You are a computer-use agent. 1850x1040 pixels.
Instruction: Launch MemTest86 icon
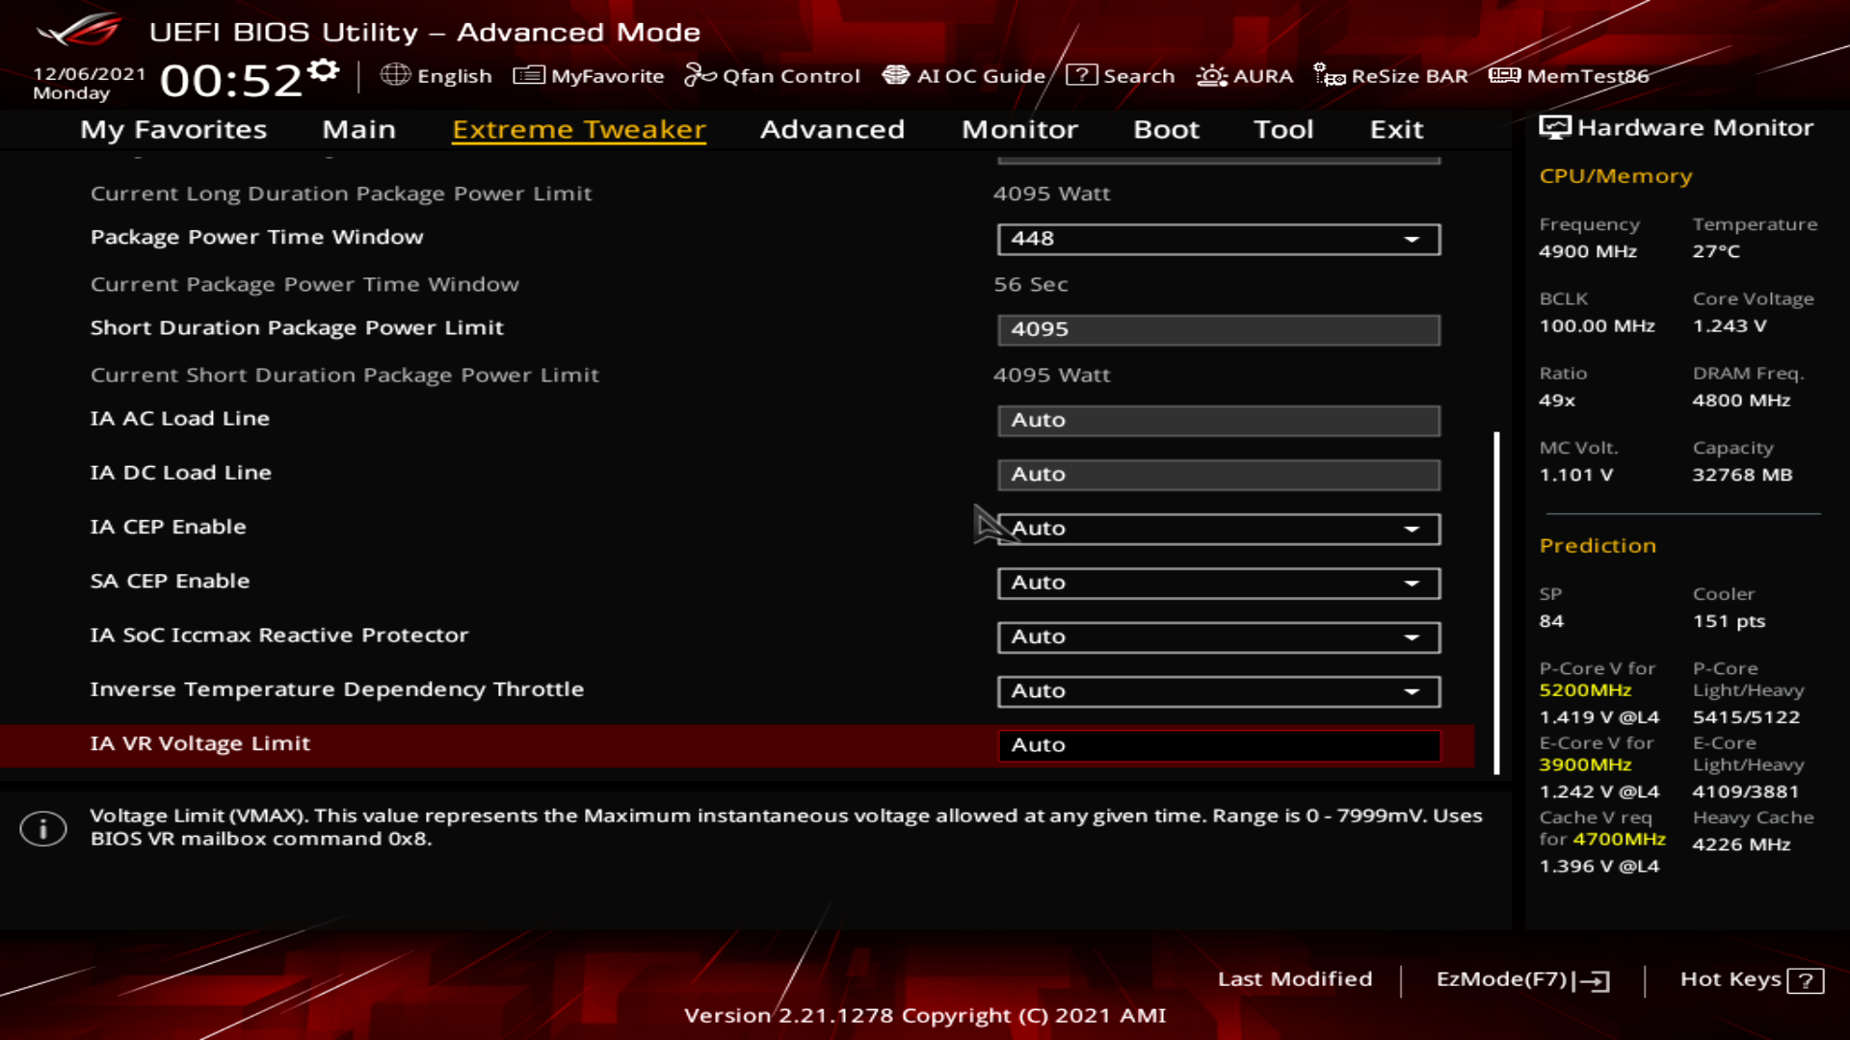1504,75
